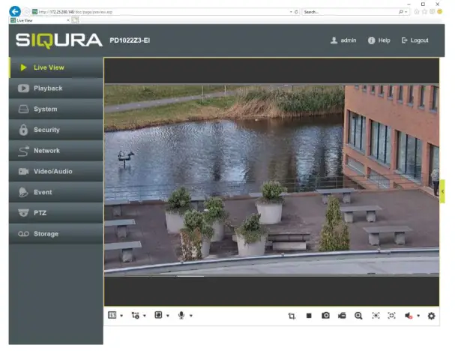
Task: Expand the PTZ panel side handle
Action: (442, 191)
